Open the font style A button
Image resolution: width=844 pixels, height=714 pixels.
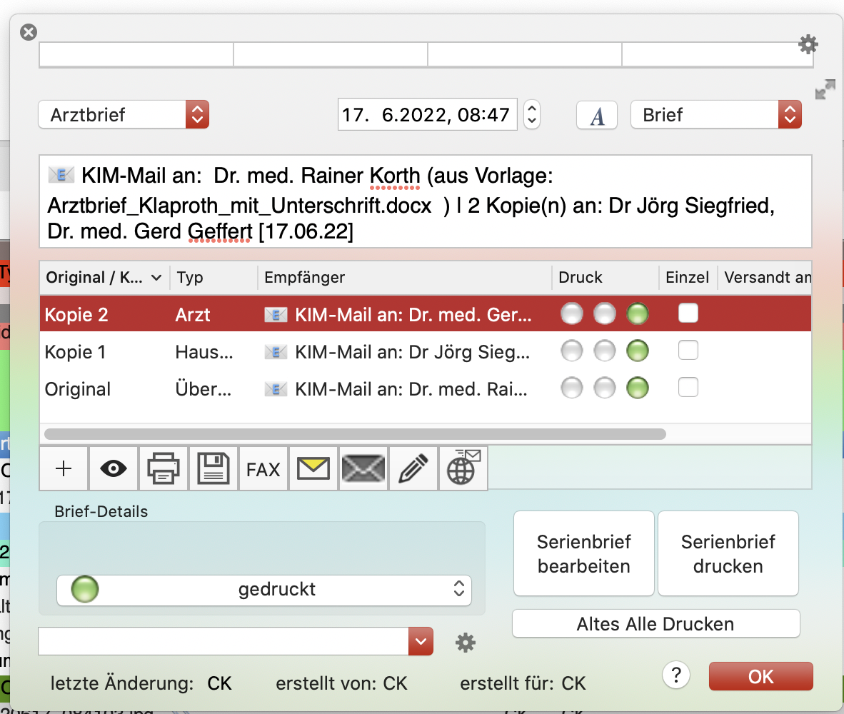tap(596, 115)
